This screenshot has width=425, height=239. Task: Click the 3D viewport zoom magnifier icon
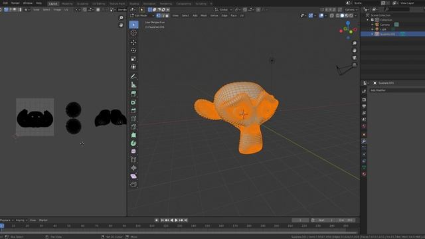354,43
